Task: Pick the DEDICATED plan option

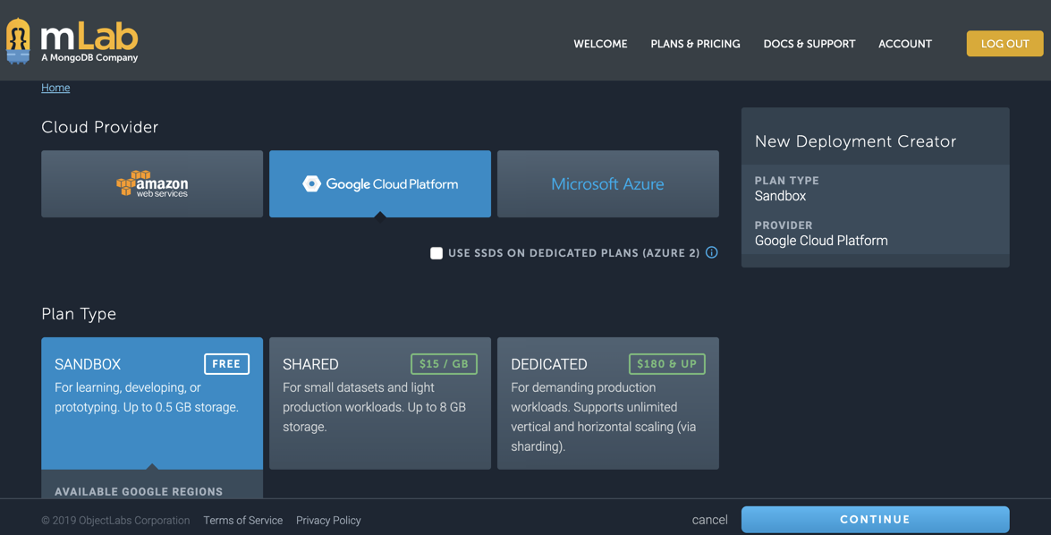Action: 607,403
